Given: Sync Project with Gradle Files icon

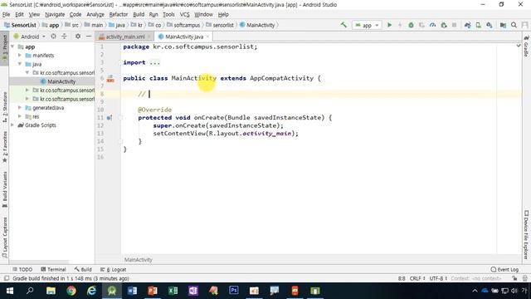Looking at the screenshot, I should pyautogui.click(x=468, y=25).
